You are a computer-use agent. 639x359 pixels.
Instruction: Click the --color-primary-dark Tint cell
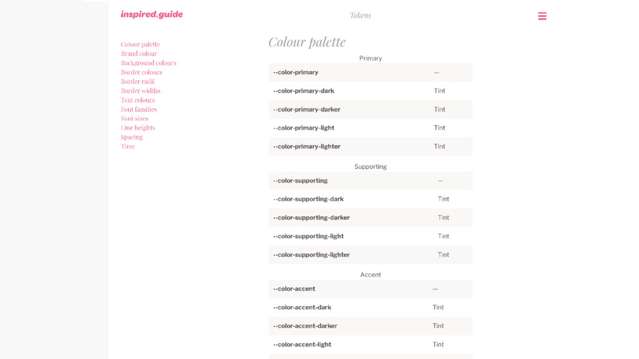439,91
